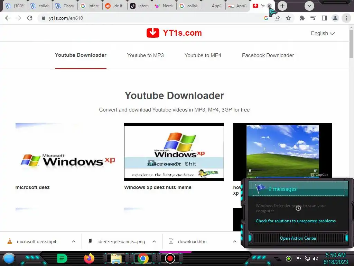Open the Windows Start orb
This screenshot has width=354, height=266.
(9, 258)
